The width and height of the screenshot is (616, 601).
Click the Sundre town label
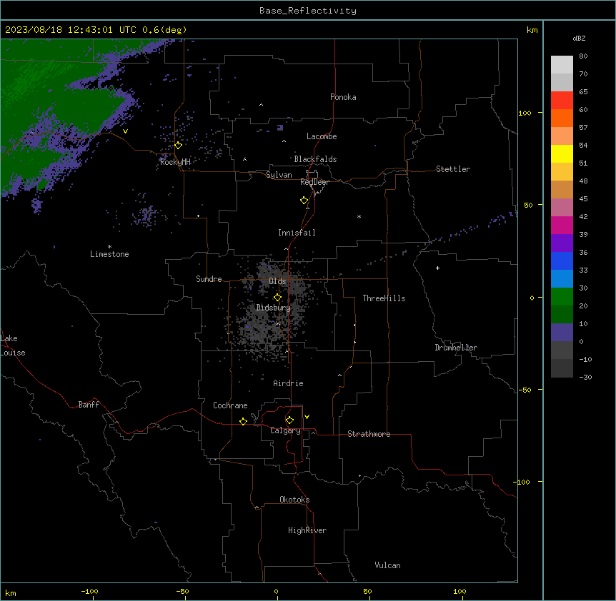[x=209, y=279]
